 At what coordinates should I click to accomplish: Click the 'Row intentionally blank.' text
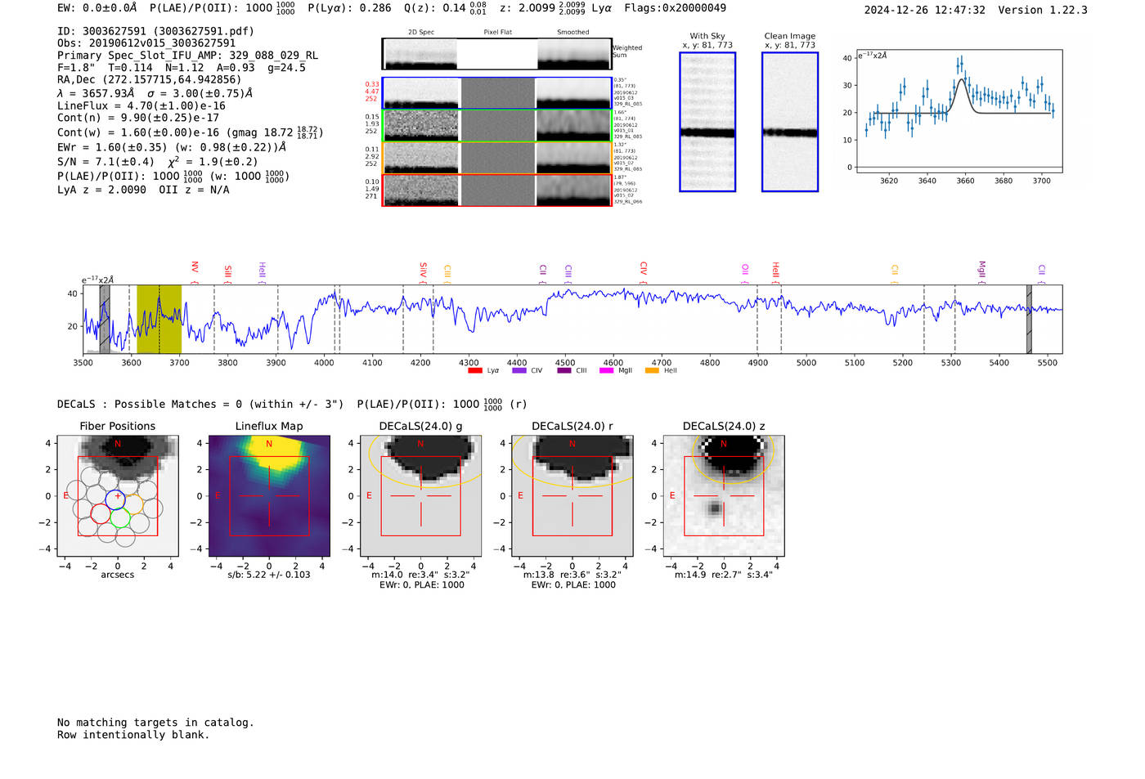[133, 735]
